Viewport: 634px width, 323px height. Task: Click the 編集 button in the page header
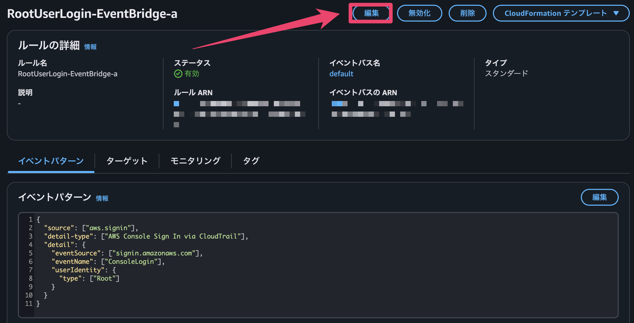point(371,13)
